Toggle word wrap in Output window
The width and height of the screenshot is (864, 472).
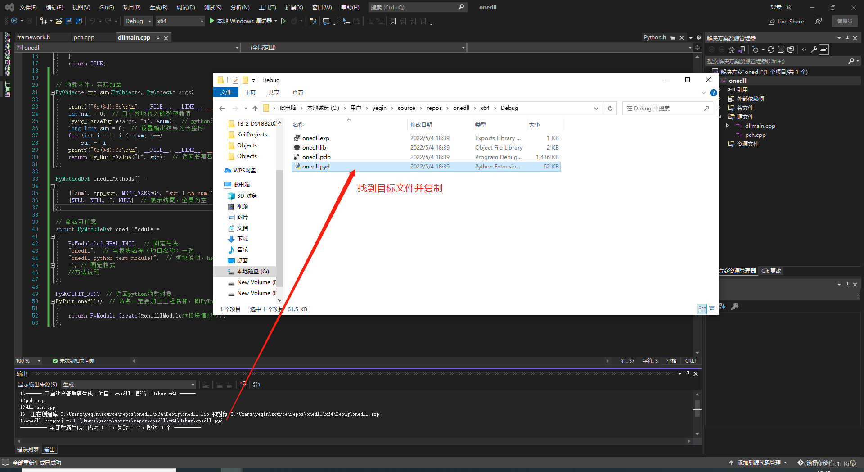pyautogui.click(x=256, y=385)
